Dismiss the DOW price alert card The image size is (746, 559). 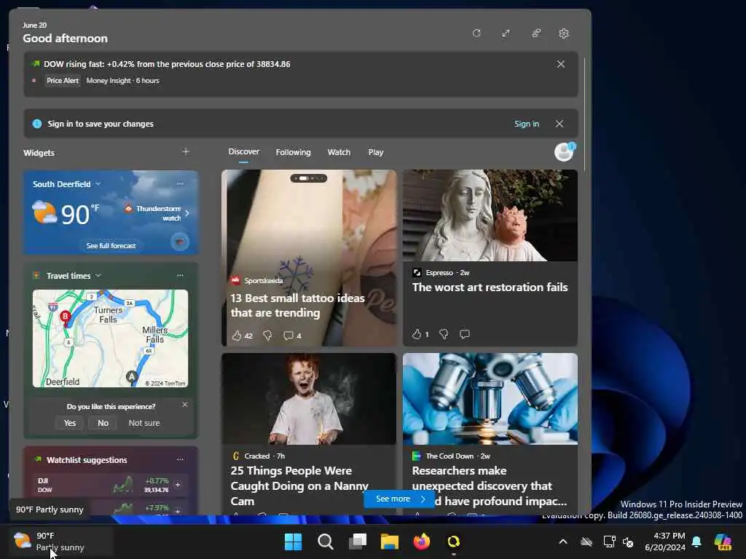560,64
